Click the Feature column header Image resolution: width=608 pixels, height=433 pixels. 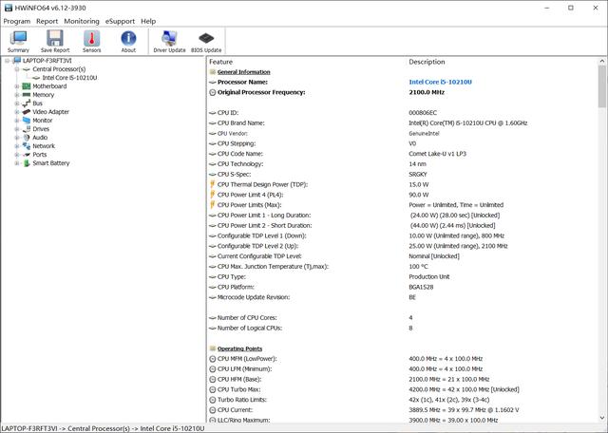(x=220, y=62)
